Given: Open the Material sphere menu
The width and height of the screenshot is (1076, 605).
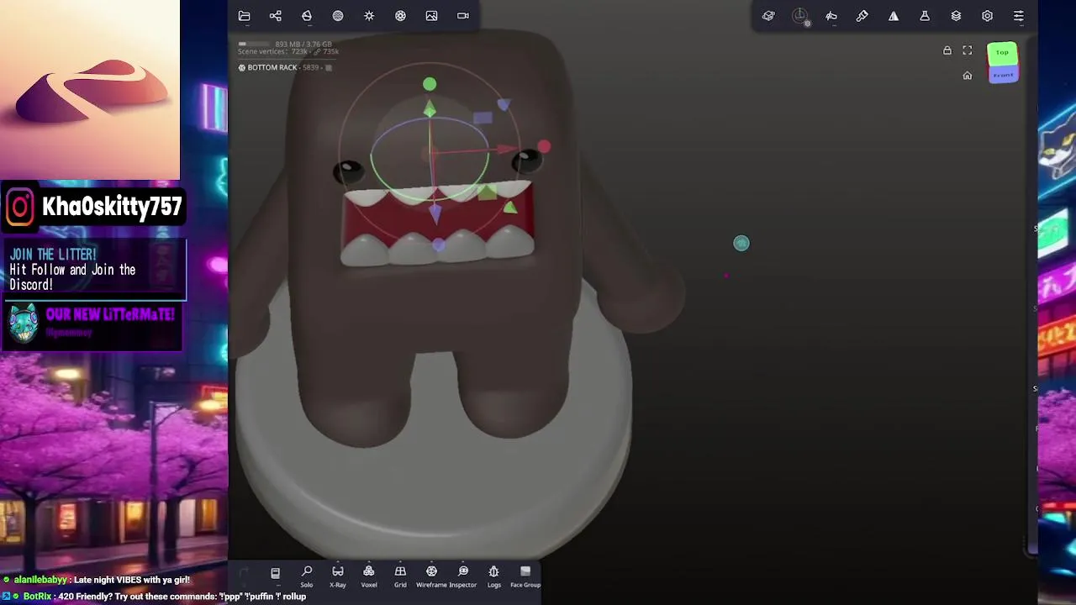Looking at the screenshot, I should coord(338,16).
